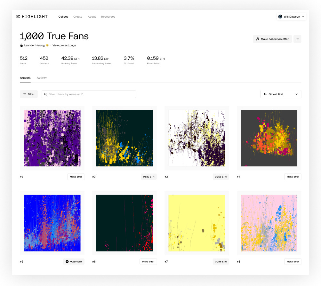Expand the Will Dawson account dropdown

point(303,17)
